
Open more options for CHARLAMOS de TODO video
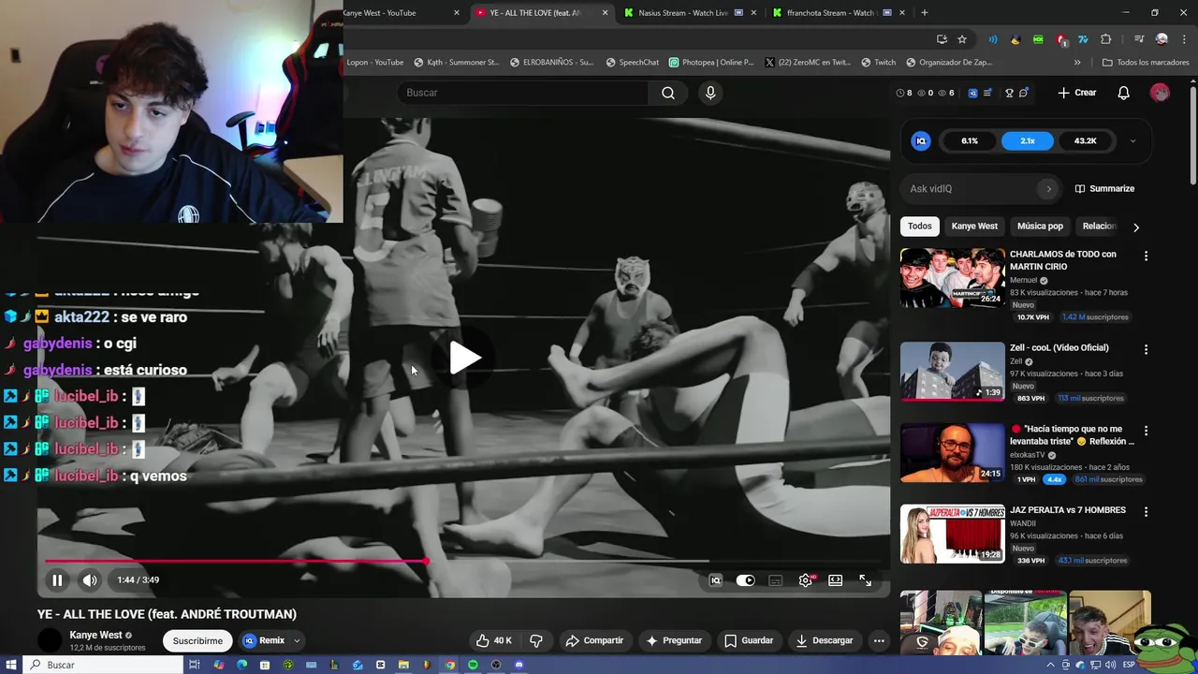pos(1146,256)
